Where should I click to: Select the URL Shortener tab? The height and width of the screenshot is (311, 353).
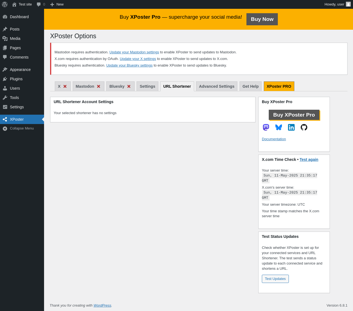pyautogui.click(x=177, y=86)
